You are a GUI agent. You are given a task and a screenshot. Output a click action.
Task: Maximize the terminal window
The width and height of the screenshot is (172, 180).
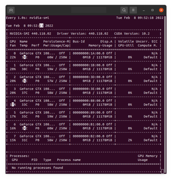[152, 10]
